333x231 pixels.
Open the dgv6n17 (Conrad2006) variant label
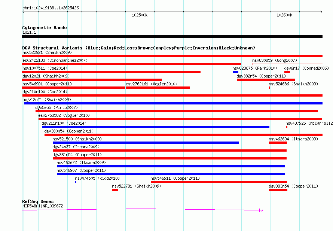306,68
